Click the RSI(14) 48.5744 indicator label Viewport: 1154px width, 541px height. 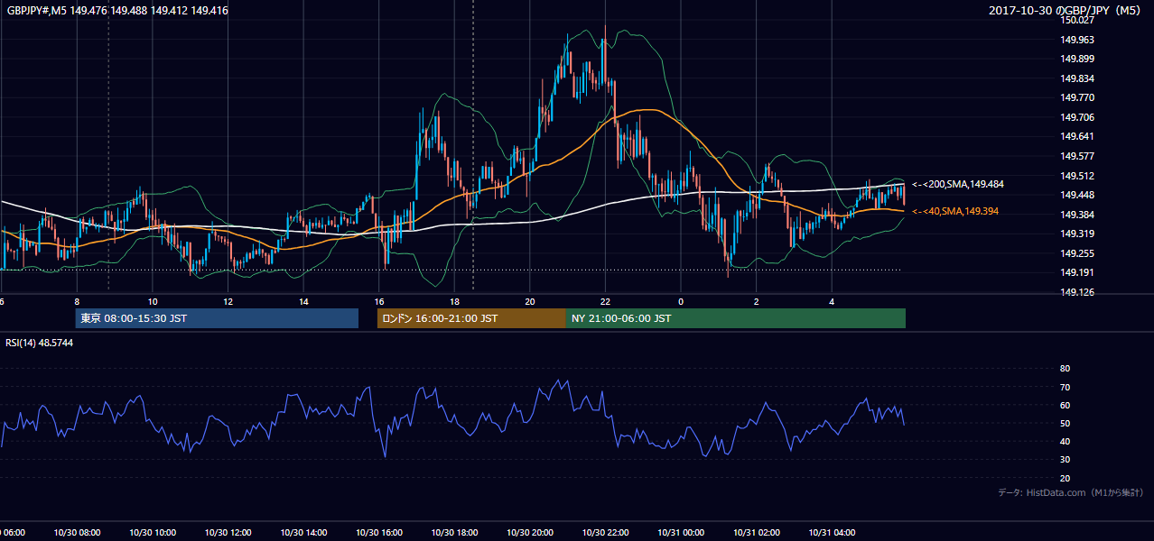click(x=40, y=344)
